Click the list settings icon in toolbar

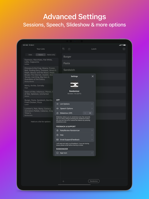[x=64, y=49]
